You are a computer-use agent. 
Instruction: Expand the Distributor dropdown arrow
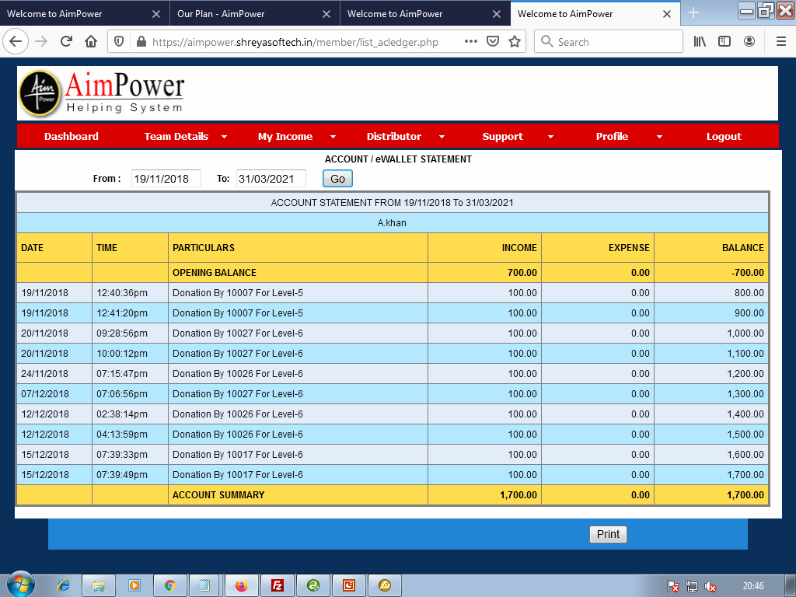coord(442,137)
